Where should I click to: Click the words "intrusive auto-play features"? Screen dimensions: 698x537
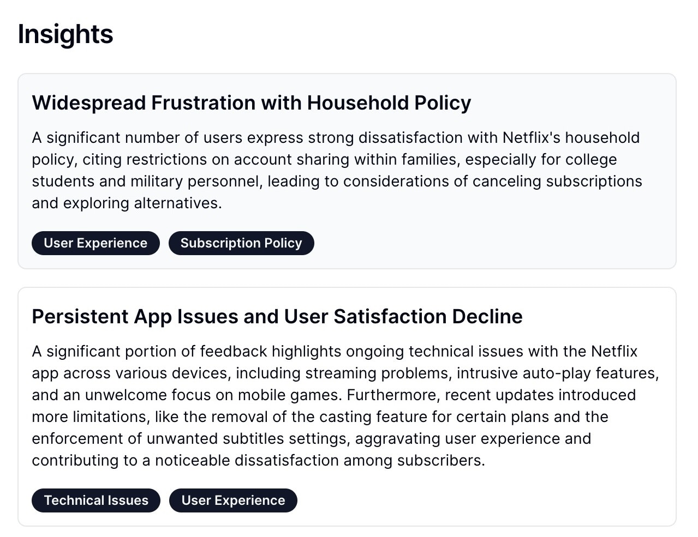558,373
